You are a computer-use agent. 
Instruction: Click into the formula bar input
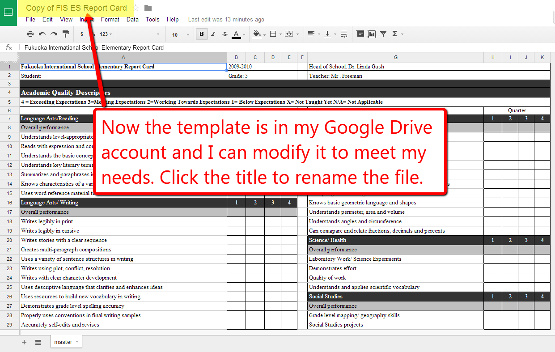(286, 47)
